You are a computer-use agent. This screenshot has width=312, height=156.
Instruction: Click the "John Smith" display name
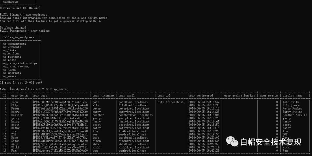(291, 102)
